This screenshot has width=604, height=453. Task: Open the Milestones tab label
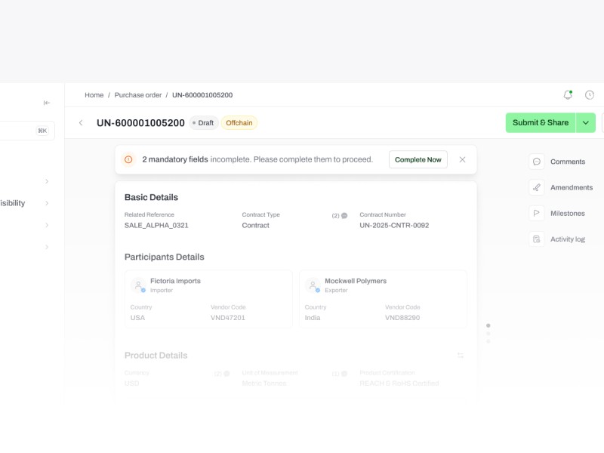[x=568, y=214]
